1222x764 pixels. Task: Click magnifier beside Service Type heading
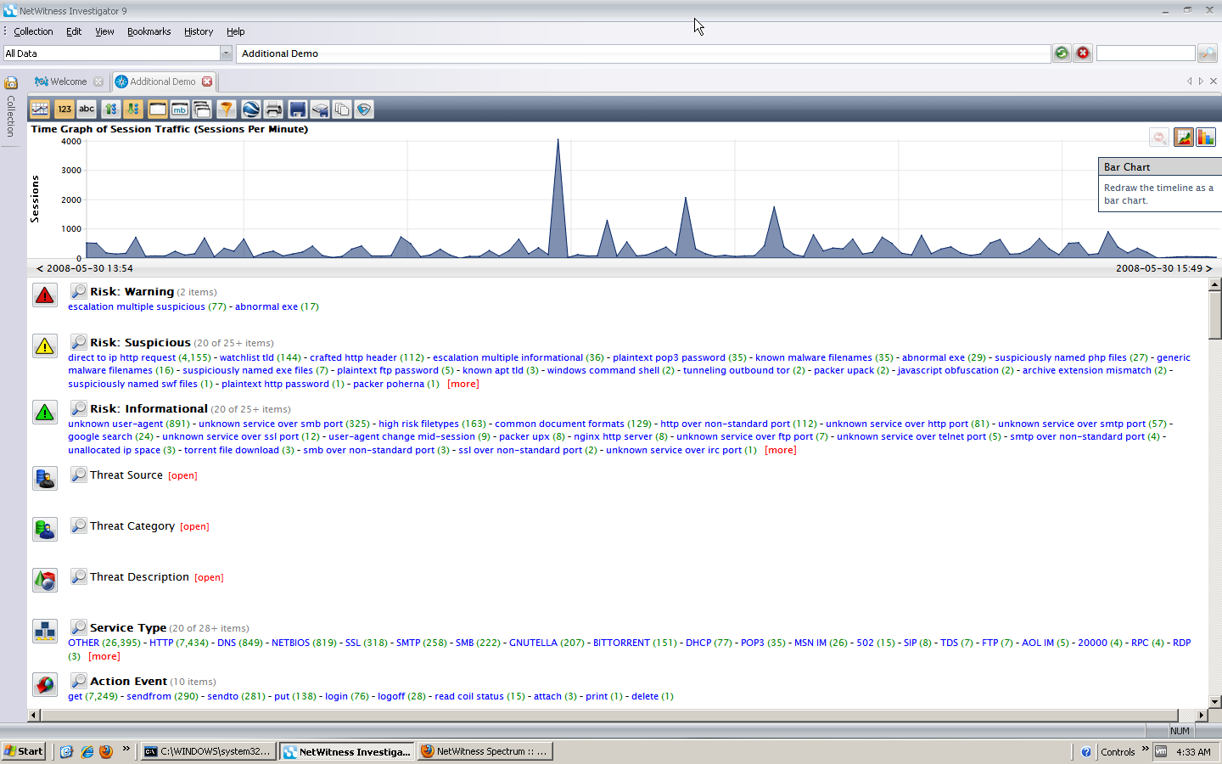[78, 627]
